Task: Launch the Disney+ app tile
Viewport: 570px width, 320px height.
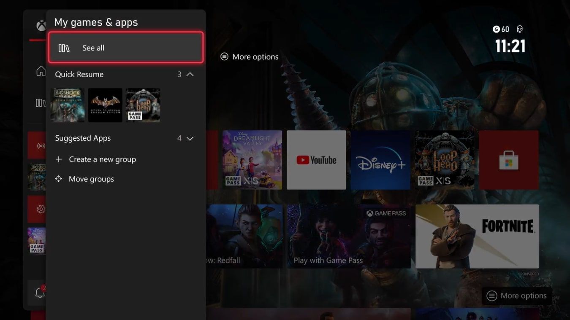Action: [x=380, y=160]
